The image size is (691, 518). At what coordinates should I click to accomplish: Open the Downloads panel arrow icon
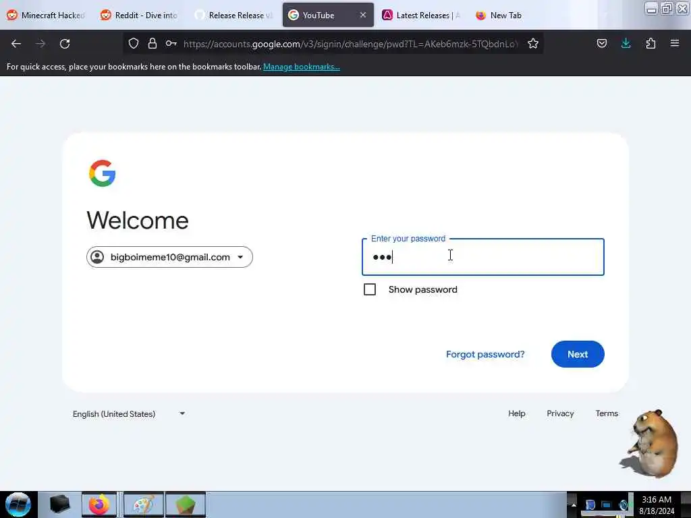pos(626,43)
